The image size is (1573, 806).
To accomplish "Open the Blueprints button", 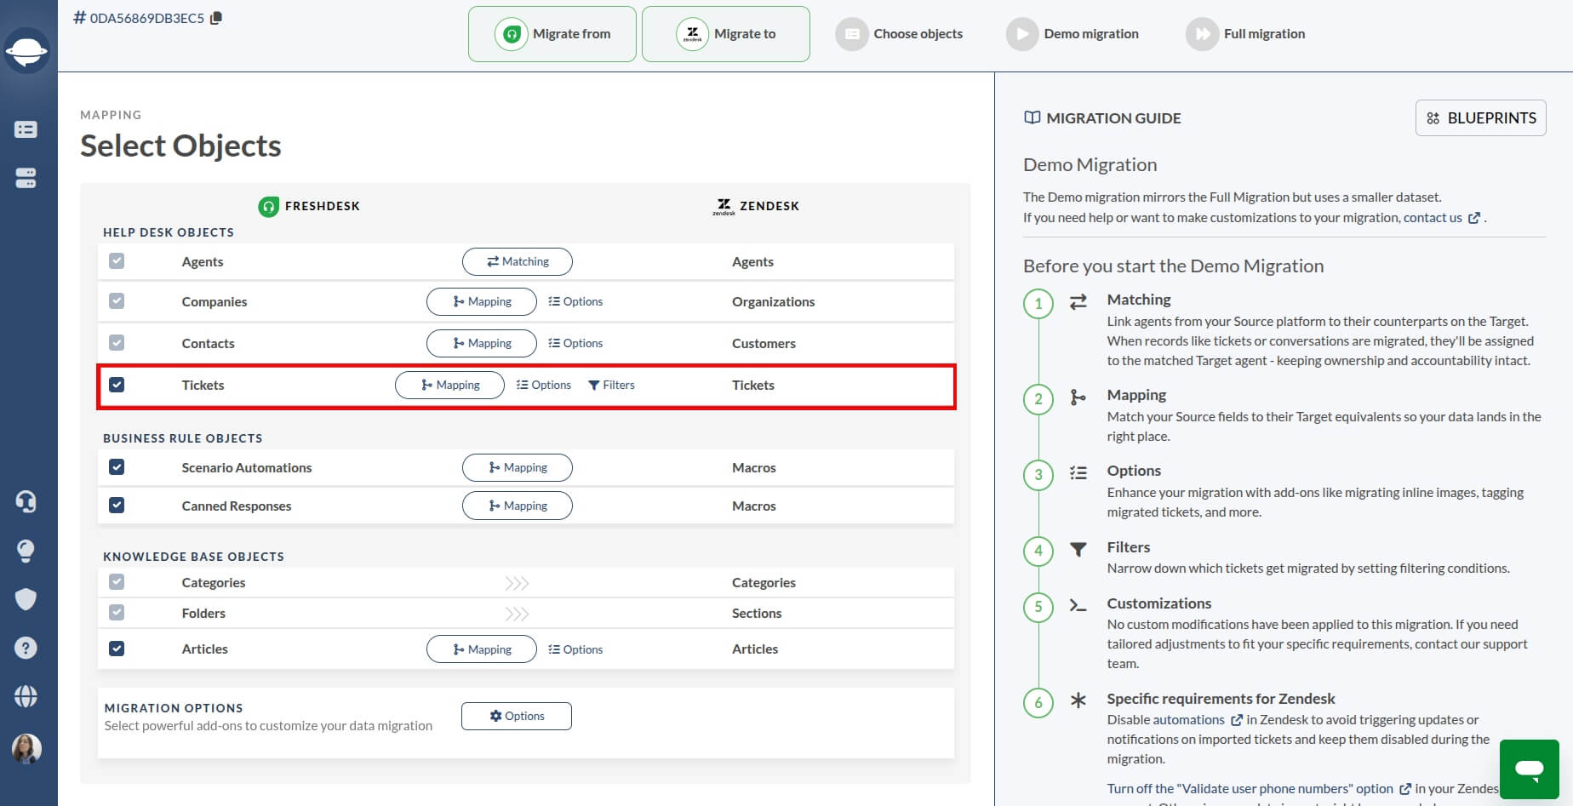I will click(x=1481, y=118).
